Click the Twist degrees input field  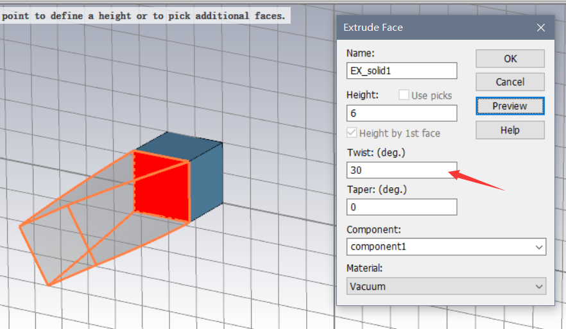(x=402, y=170)
